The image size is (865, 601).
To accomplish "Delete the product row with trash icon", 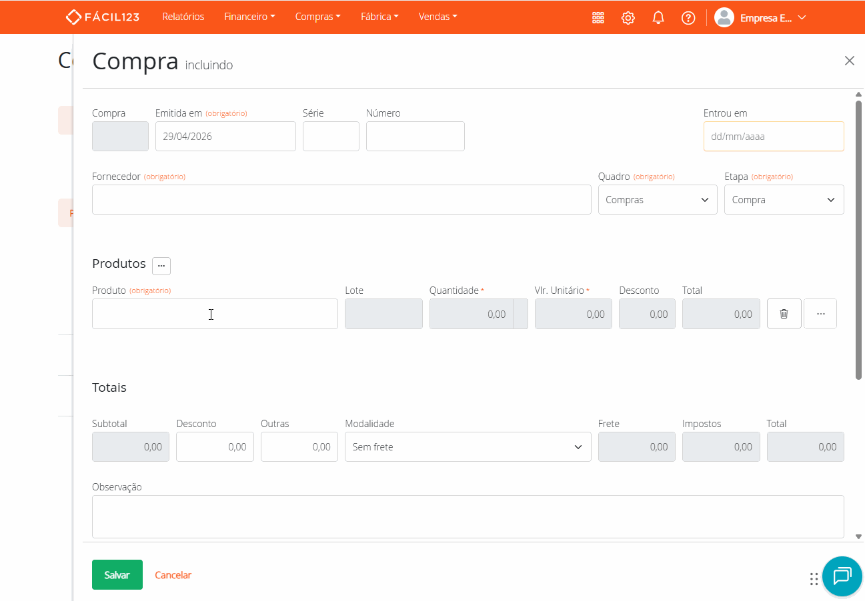I will [784, 314].
